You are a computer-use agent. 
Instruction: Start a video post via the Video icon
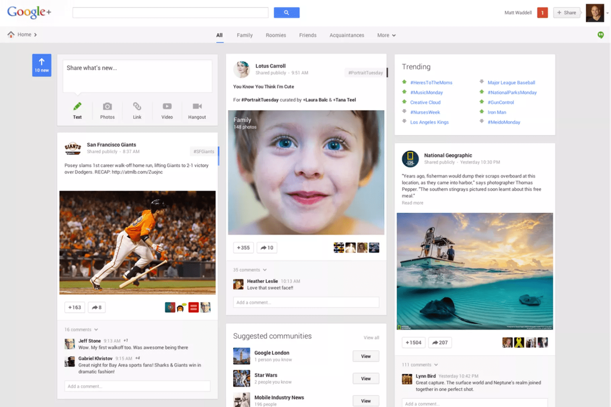coord(167,110)
